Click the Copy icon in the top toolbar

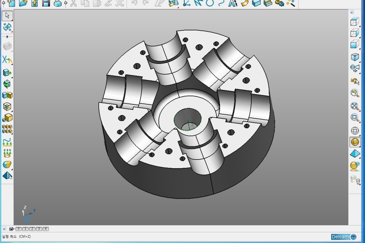tap(86, 3)
